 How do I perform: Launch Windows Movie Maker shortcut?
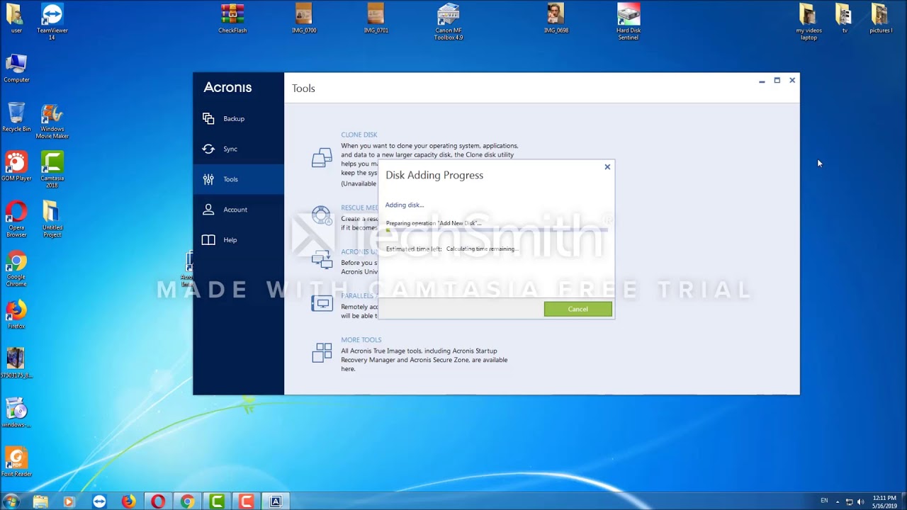(52, 121)
